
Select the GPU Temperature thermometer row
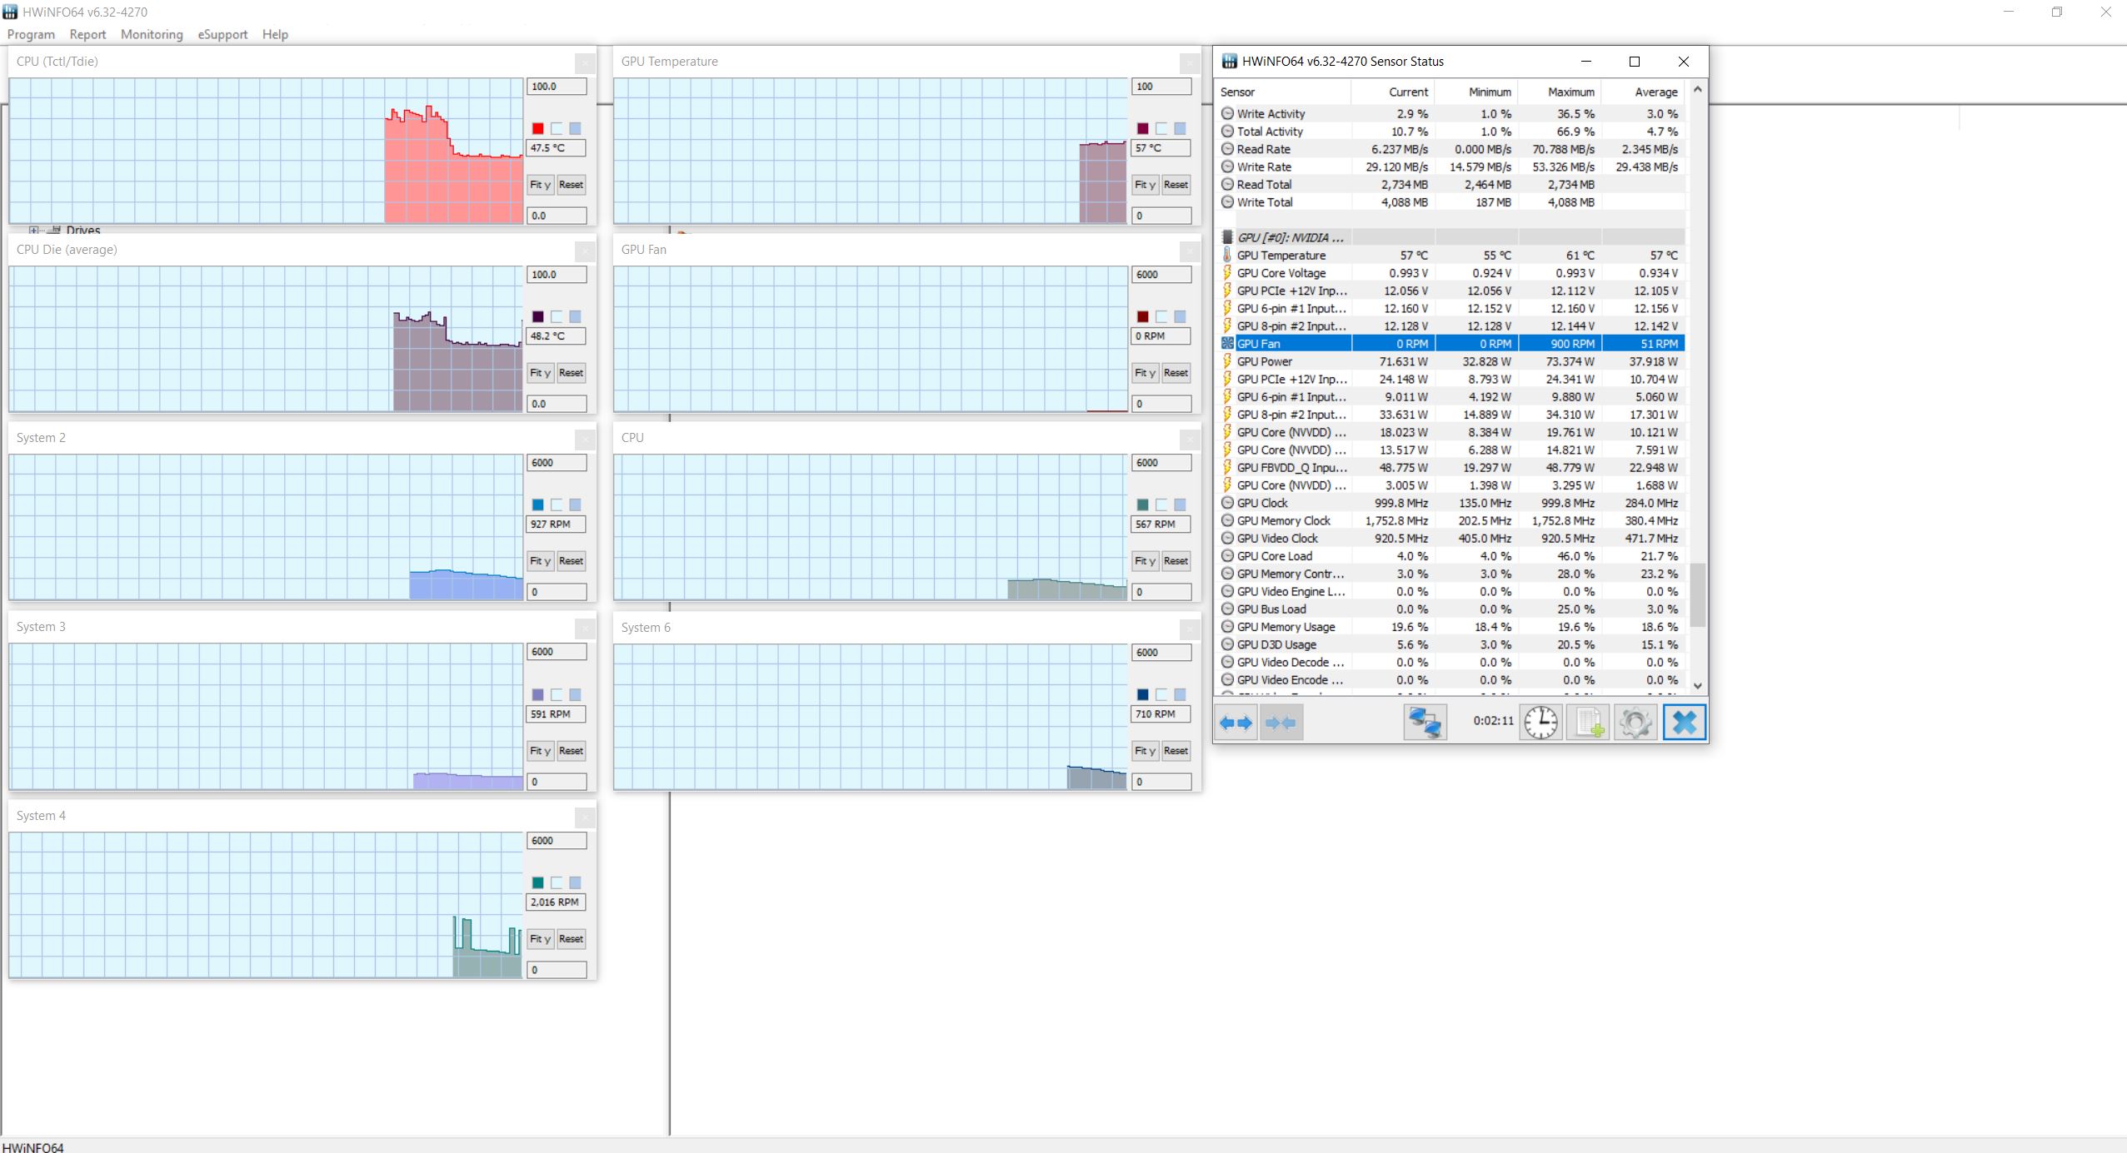click(x=1281, y=256)
